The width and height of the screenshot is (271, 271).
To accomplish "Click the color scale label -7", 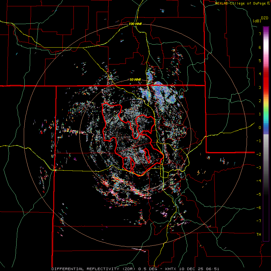I will coord(259,221).
